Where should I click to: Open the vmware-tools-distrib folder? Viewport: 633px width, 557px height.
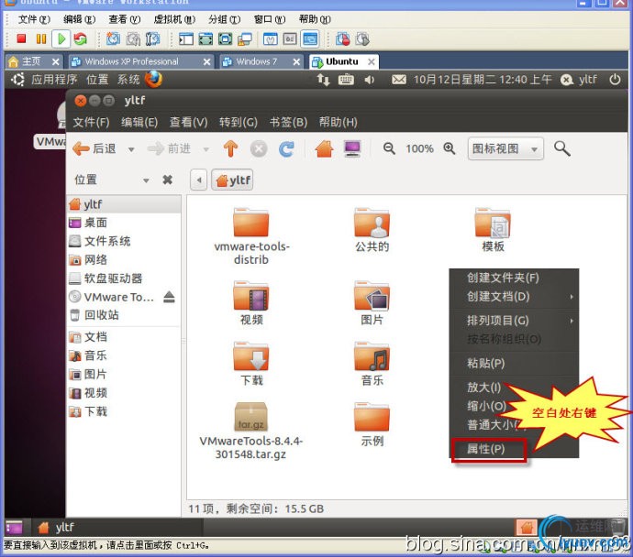[251, 236]
